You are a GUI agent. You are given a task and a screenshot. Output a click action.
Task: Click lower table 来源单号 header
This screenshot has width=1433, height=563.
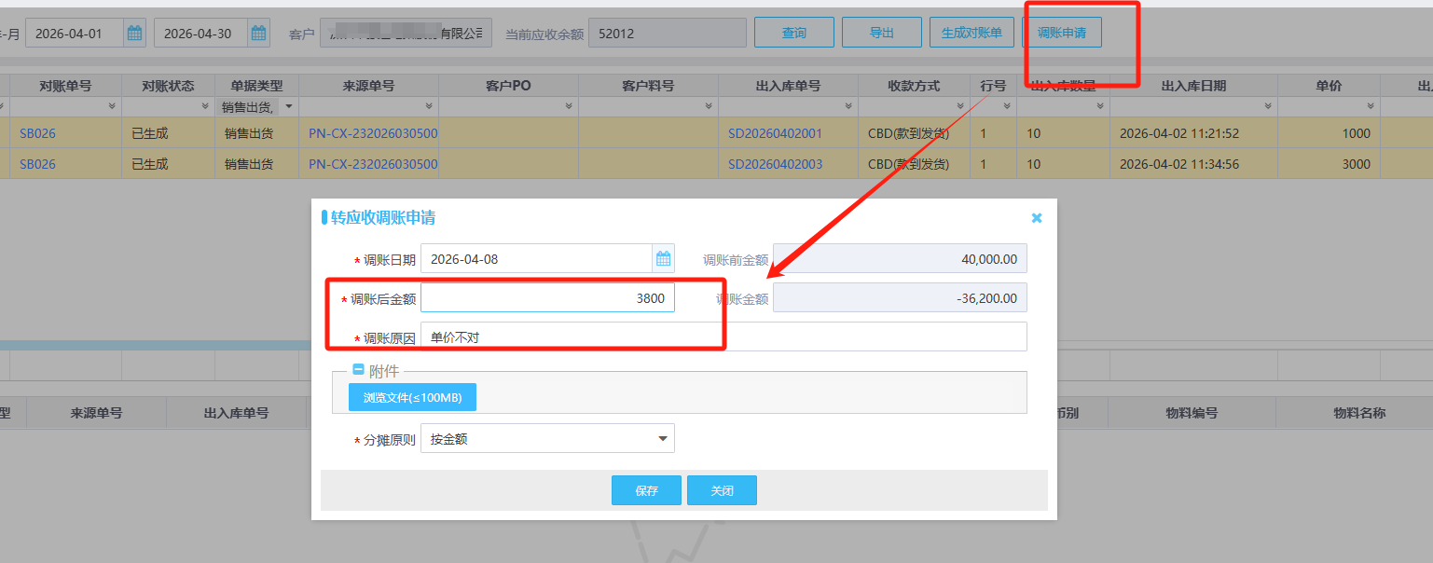click(96, 413)
